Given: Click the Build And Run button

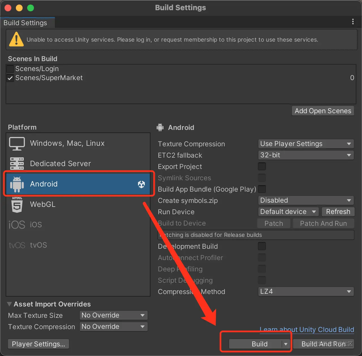Looking at the screenshot, I should tap(324, 344).
